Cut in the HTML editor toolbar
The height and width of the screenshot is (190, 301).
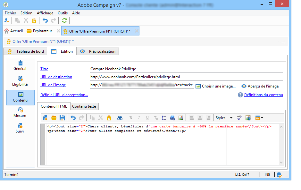(101, 118)
